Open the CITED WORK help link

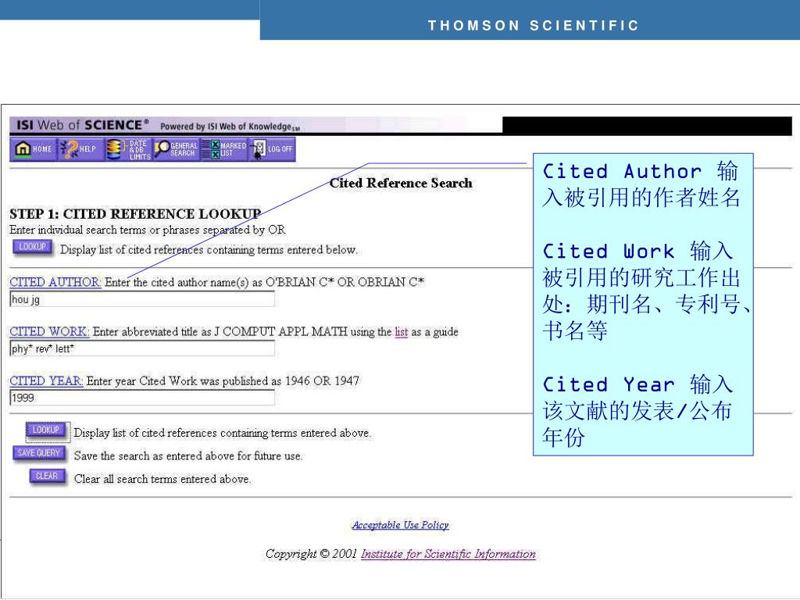coord(49,331)
